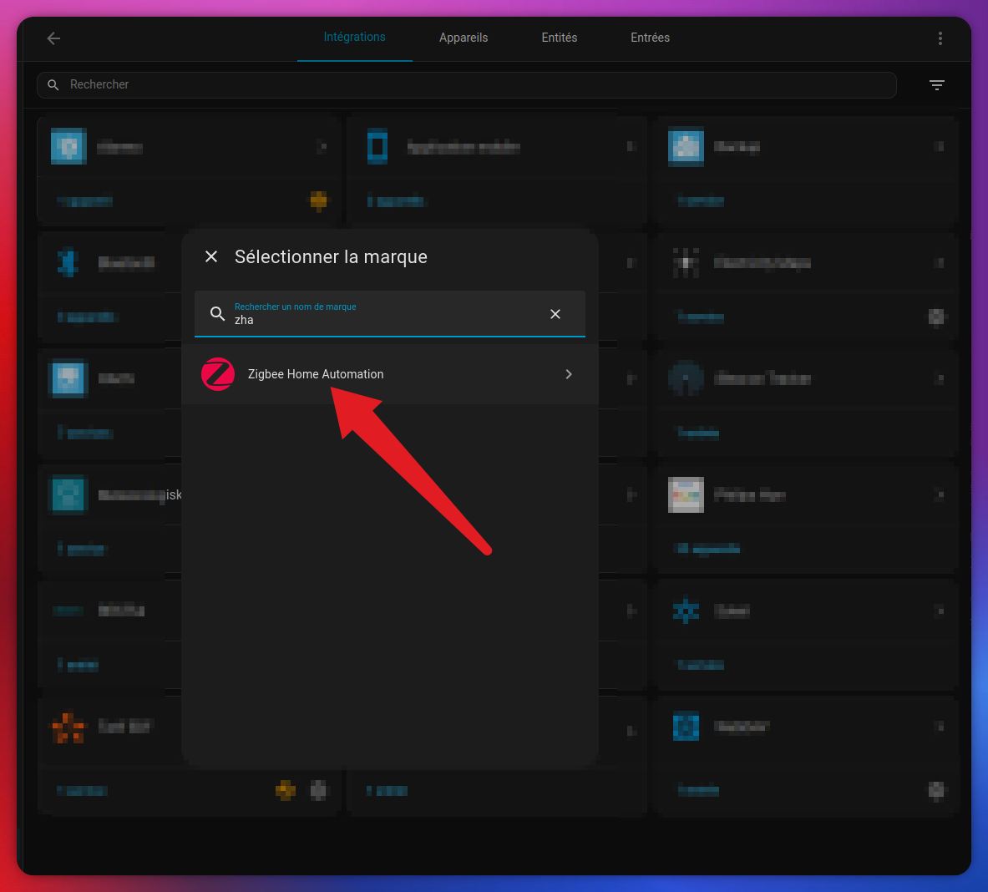The width and height of the screenshot is (988, 892).
Task: Click the blurred phone icon in top middle card
Action: click(377, 147)
